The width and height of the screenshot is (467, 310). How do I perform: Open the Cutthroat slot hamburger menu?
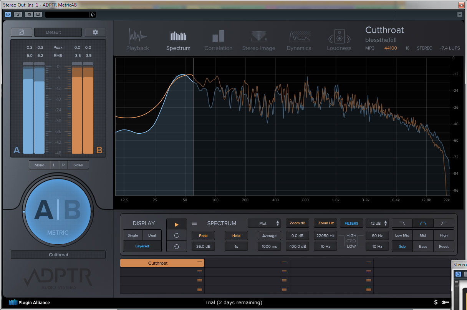[x=200, y=263]
